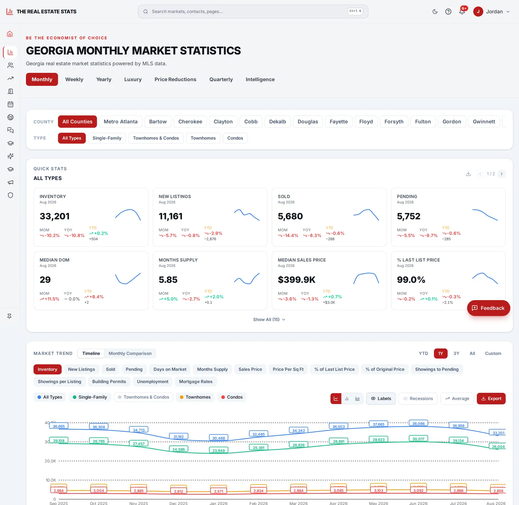
Task: Open the megaphone announcements sidebar icon
Action: [10, 182]
